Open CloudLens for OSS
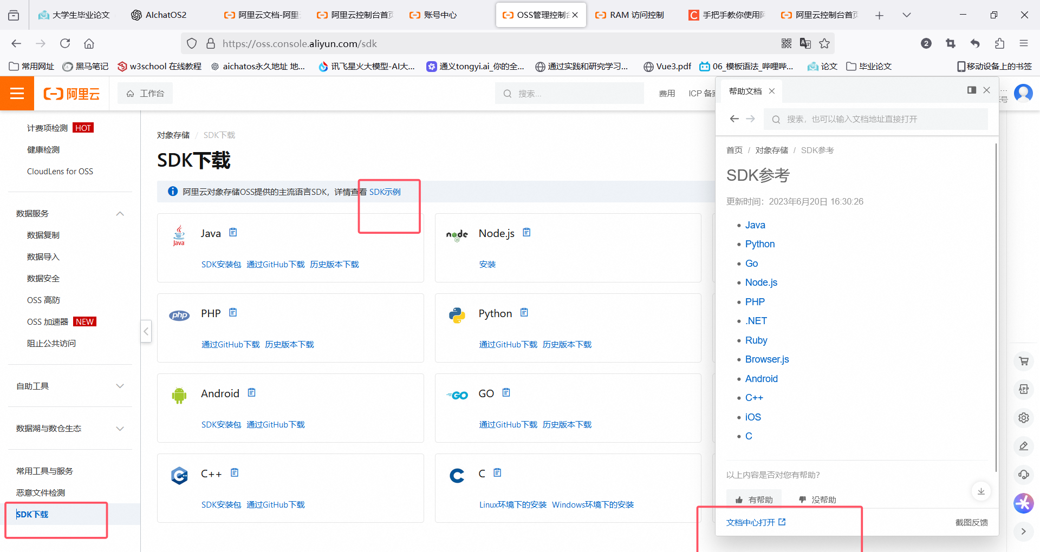Screen dimensions: 1040x552 coord(60,172)
